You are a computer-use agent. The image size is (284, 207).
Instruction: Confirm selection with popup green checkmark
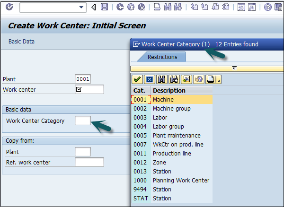click(x=137, y=79)
